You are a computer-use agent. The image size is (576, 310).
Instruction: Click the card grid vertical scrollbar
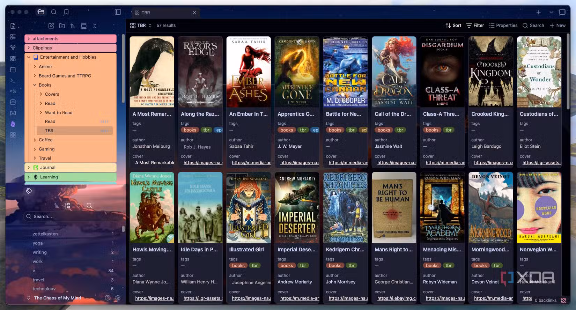point(568,72)
